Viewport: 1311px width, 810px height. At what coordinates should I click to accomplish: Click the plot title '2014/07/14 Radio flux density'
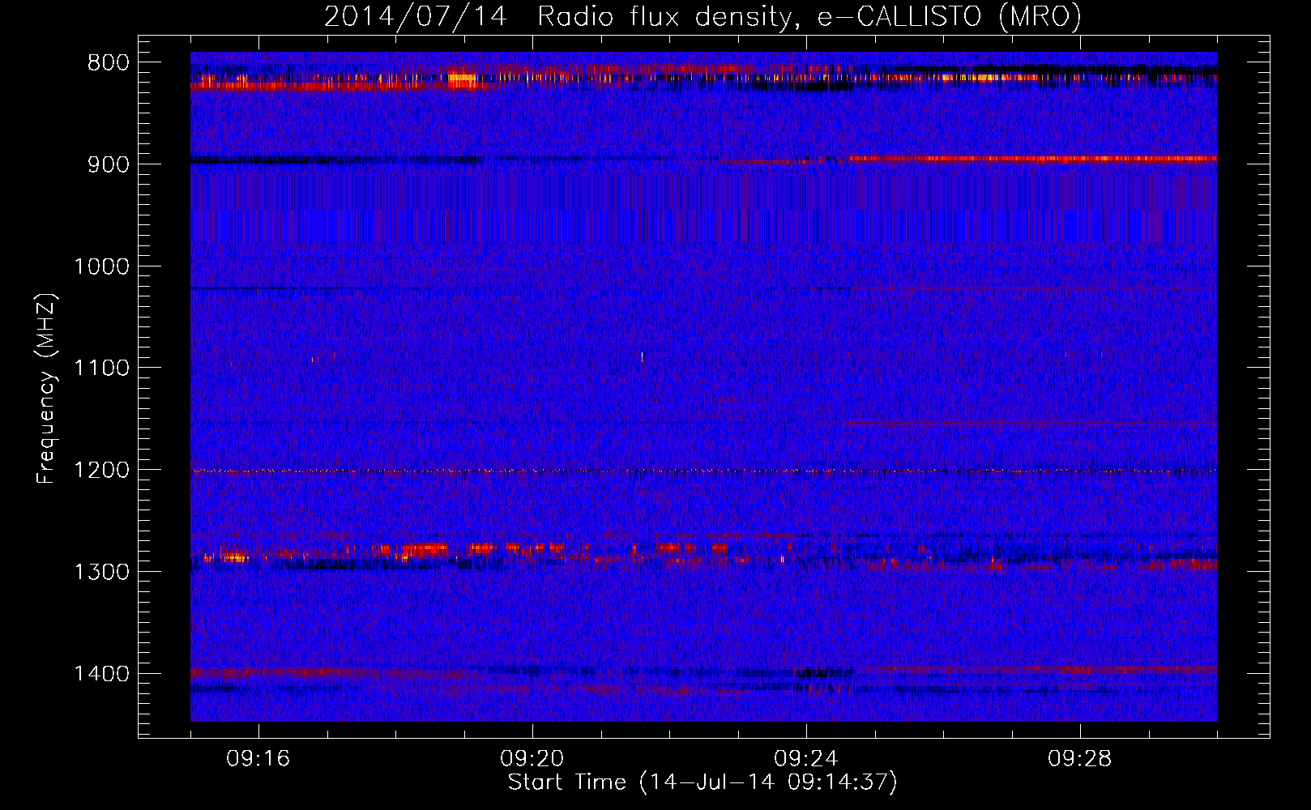(702, 16)
